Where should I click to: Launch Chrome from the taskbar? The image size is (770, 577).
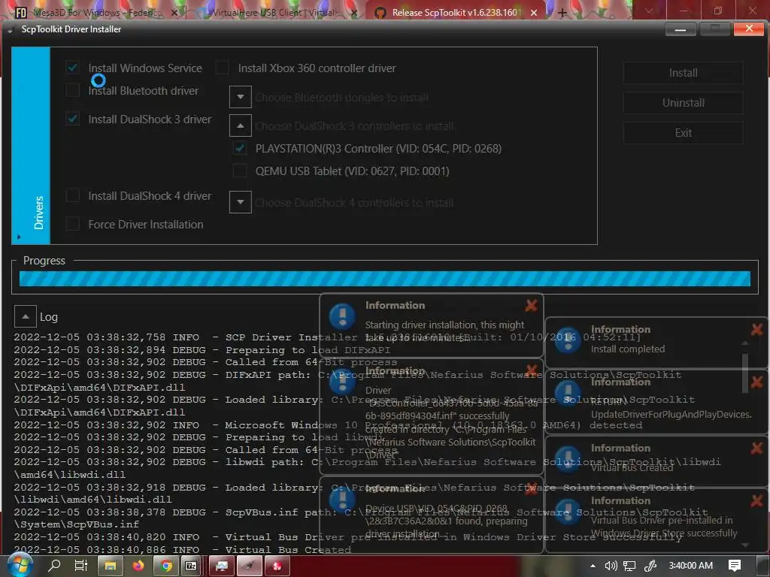tap(166, 566)
